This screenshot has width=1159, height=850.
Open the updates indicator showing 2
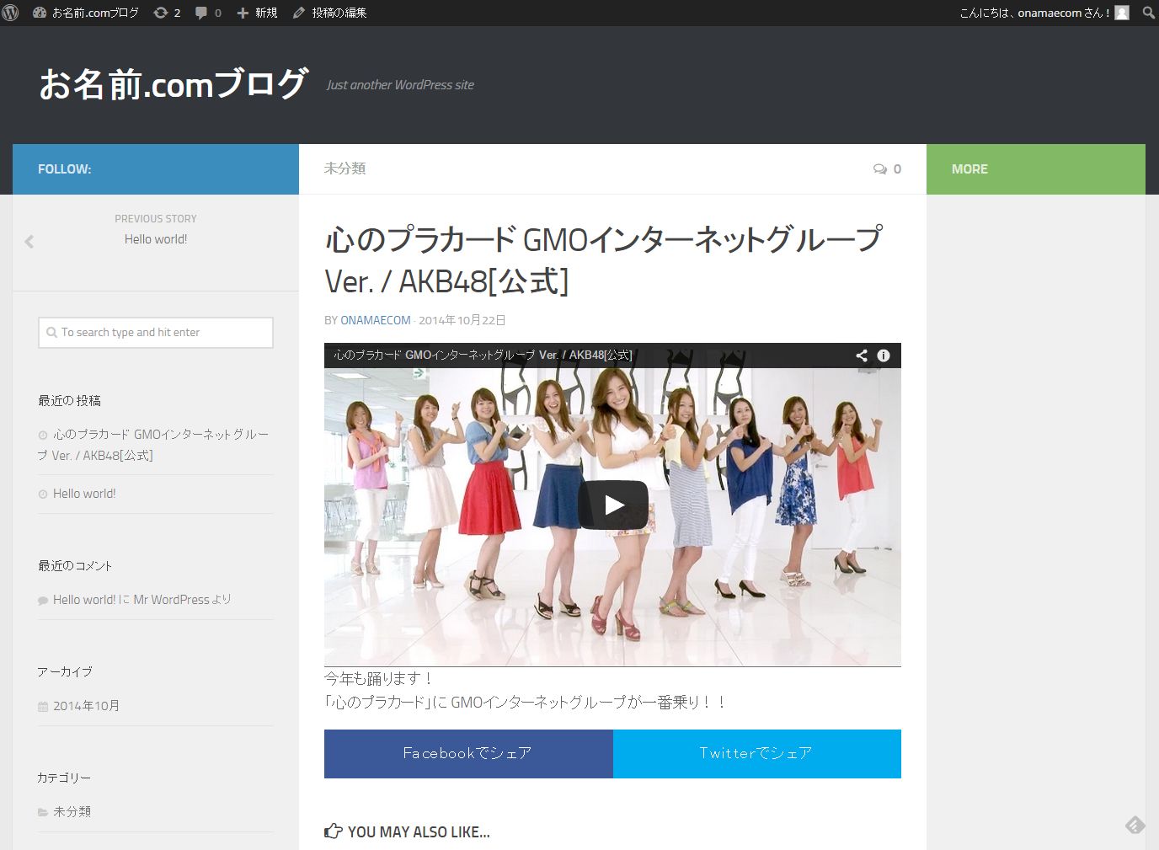167,13
